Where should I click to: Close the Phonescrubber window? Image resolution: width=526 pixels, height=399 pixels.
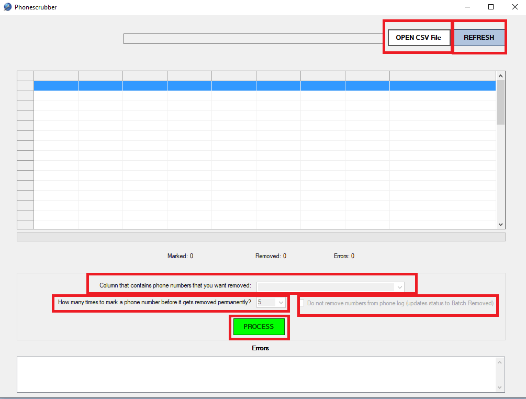[x=515, y=7]
